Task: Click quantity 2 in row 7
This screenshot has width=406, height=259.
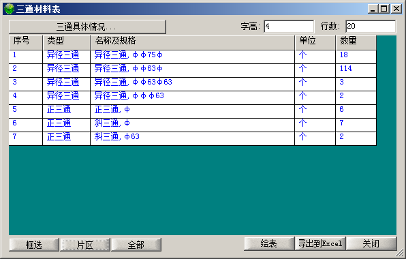Action: (x=356, y=138)
